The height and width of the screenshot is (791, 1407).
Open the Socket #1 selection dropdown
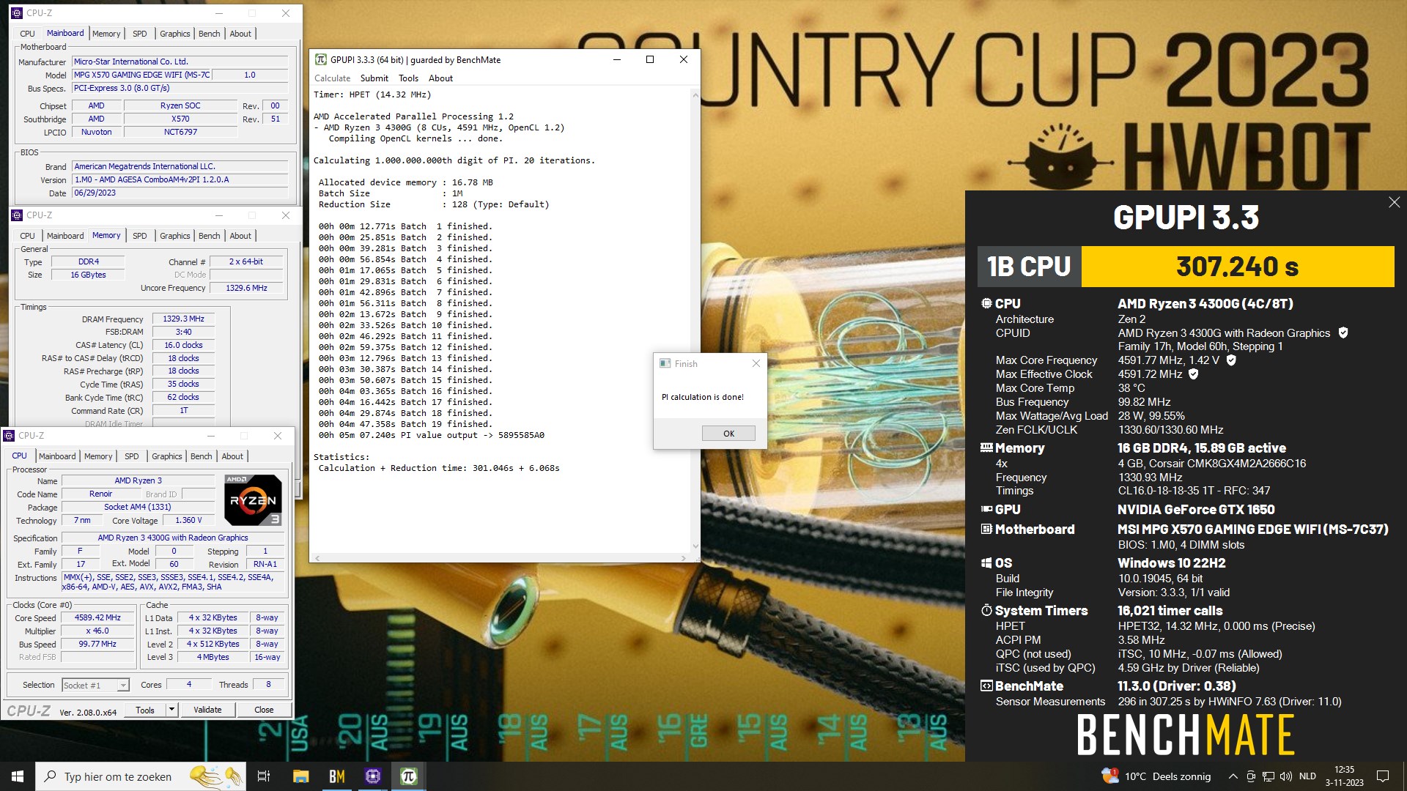pyautogui.click(x=95, y=685)
